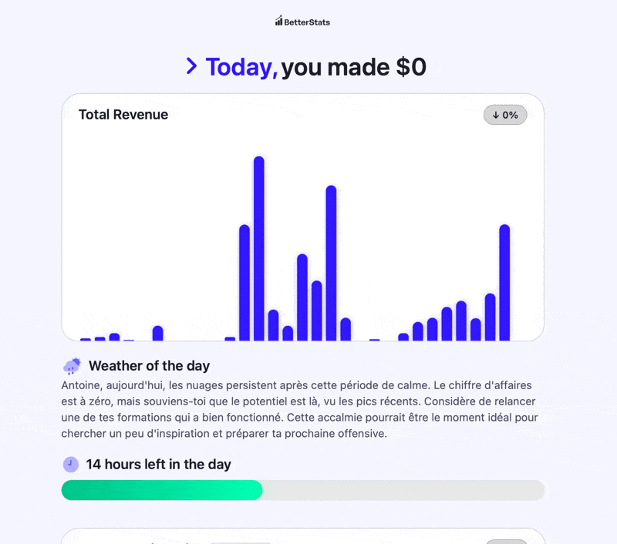The image size is (617, 544).
Task: Click the BetterStats bar-chart logo icon
Action: [x=278, y=21]
